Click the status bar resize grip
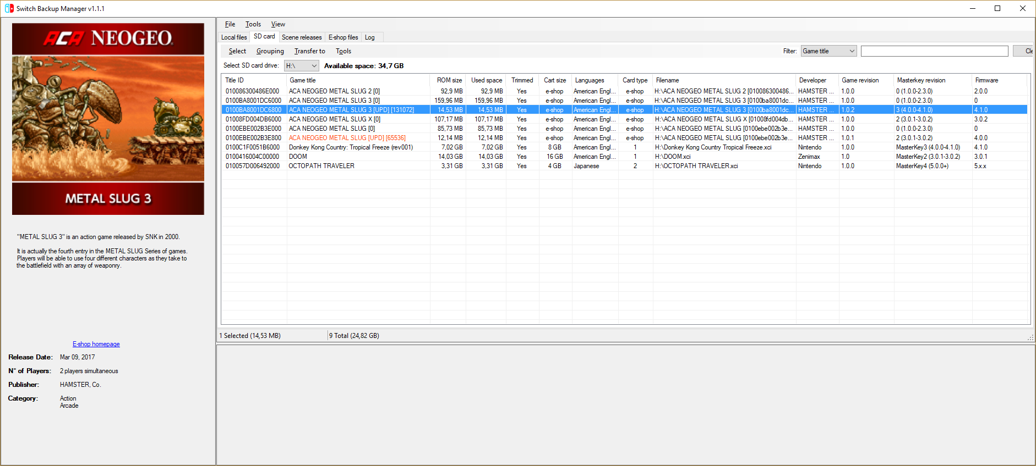Image resolution: width=1036 pixels, height=466 pixels. click(x=1030, y=337)
